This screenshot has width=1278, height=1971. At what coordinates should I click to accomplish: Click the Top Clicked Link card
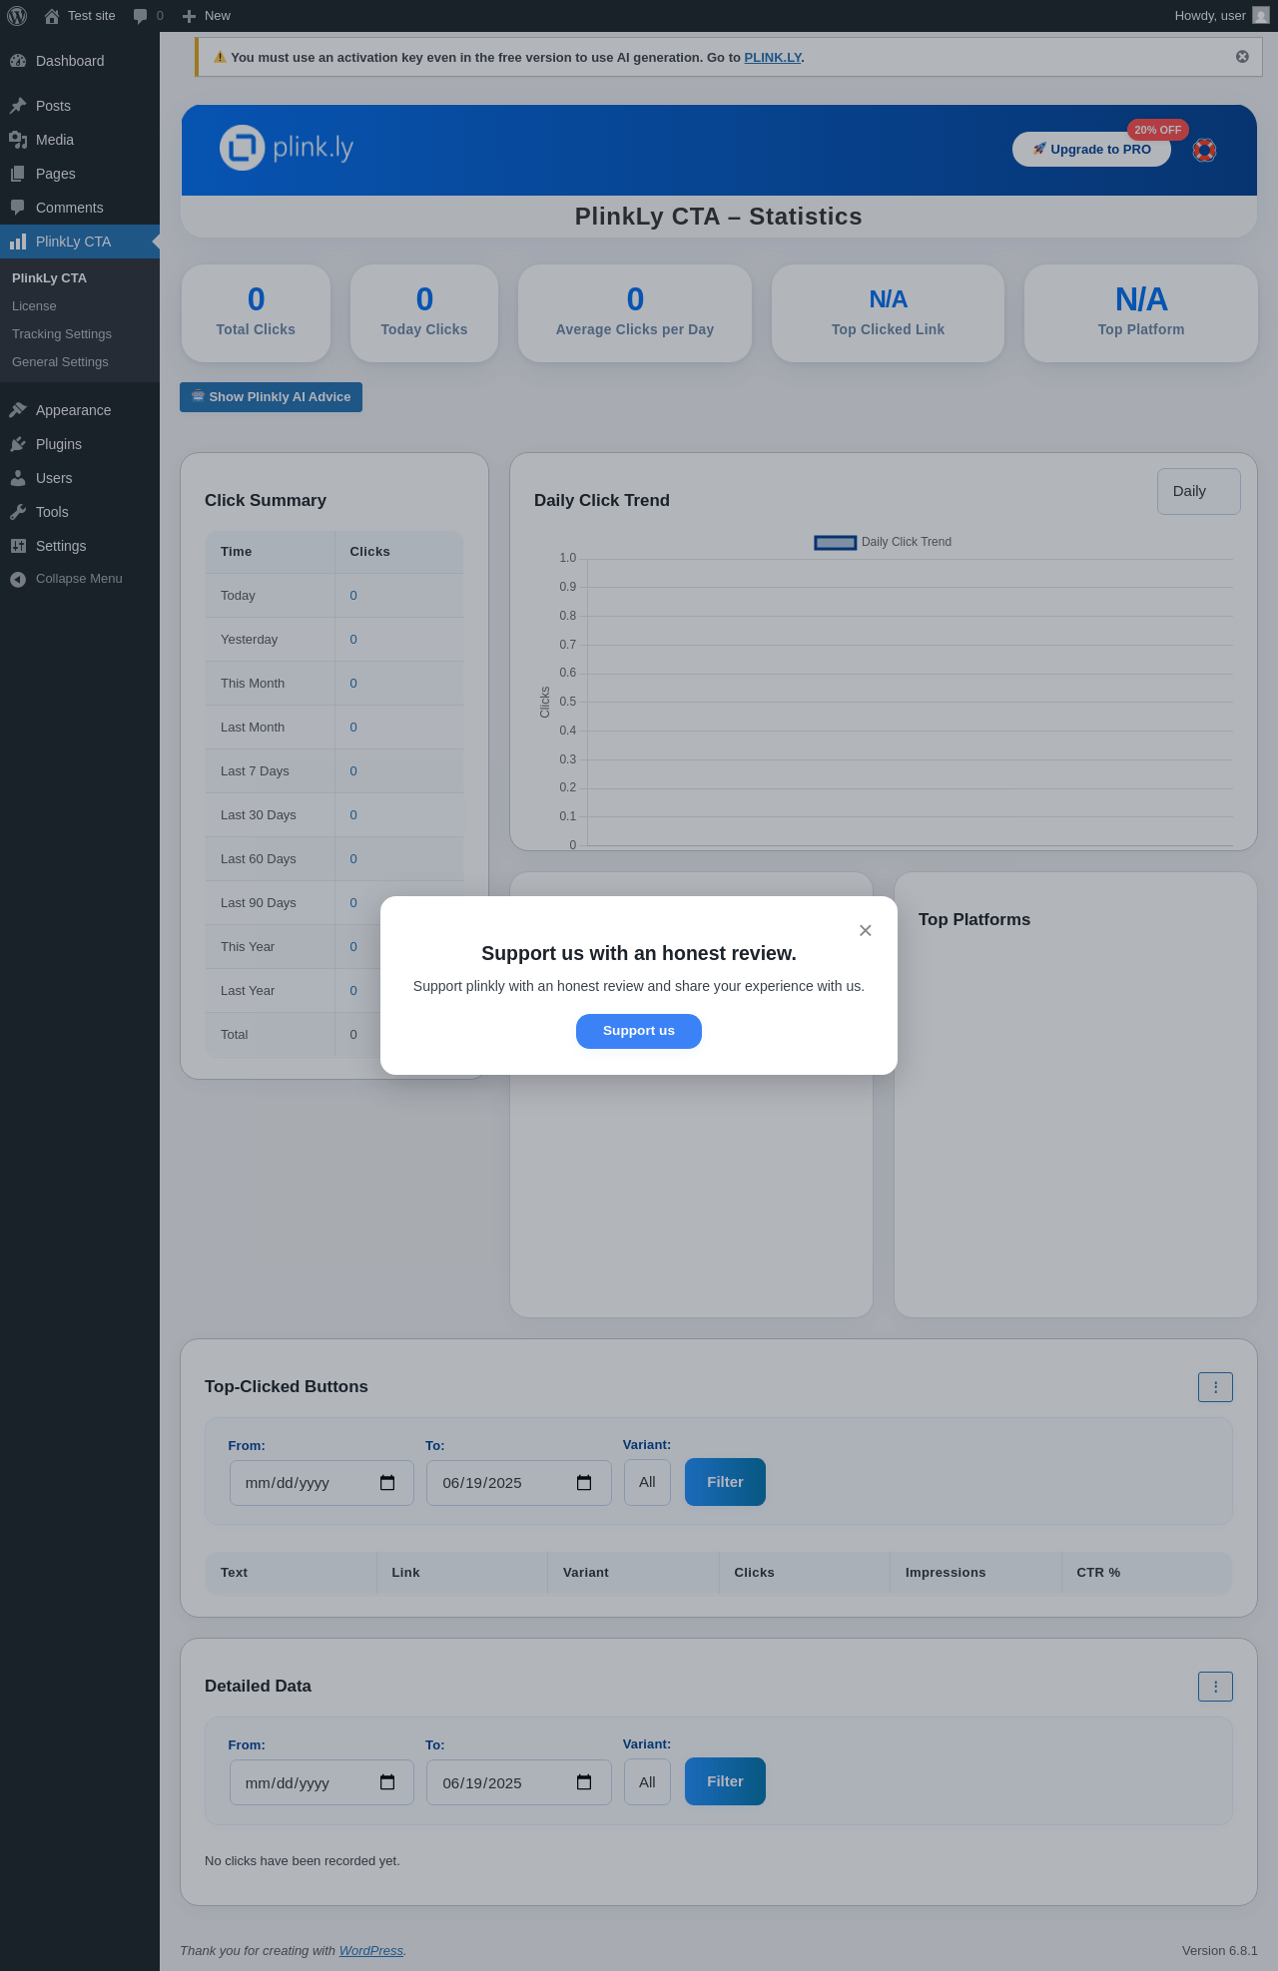(x=888, y=313)
